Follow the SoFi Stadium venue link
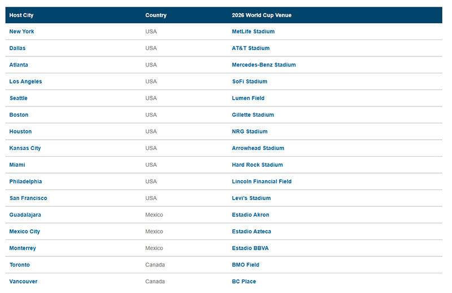Screen dimensions: 452x293 [x=250, y=81]
